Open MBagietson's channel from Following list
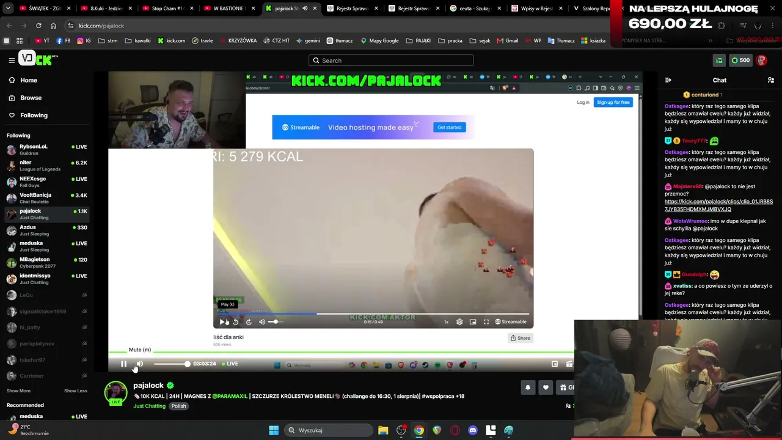This screenshot has height=440, width=782. click(47, 263)
